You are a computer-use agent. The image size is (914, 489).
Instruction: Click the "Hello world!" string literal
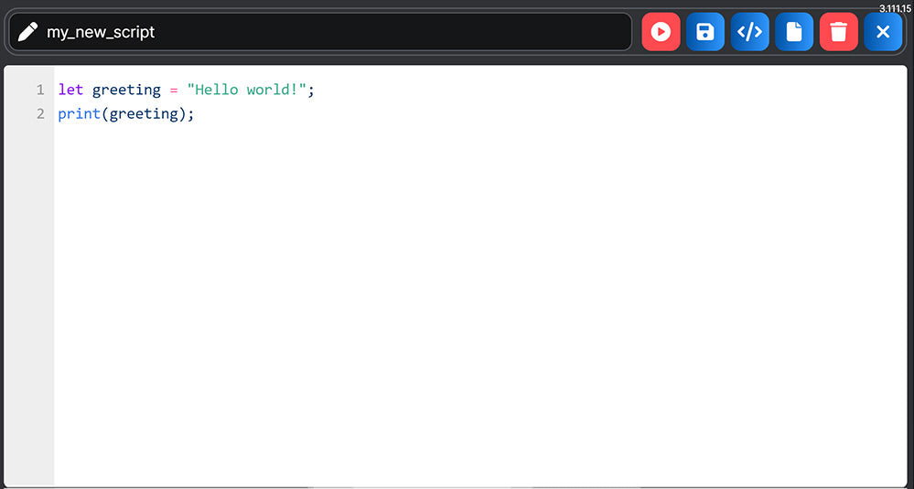coord(246,90)
